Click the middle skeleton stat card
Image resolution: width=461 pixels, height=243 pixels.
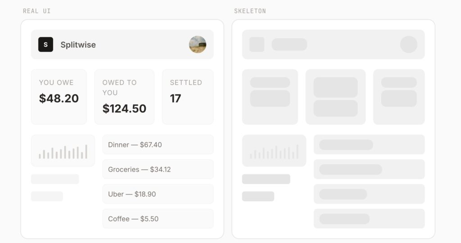[x=335, y=97]
